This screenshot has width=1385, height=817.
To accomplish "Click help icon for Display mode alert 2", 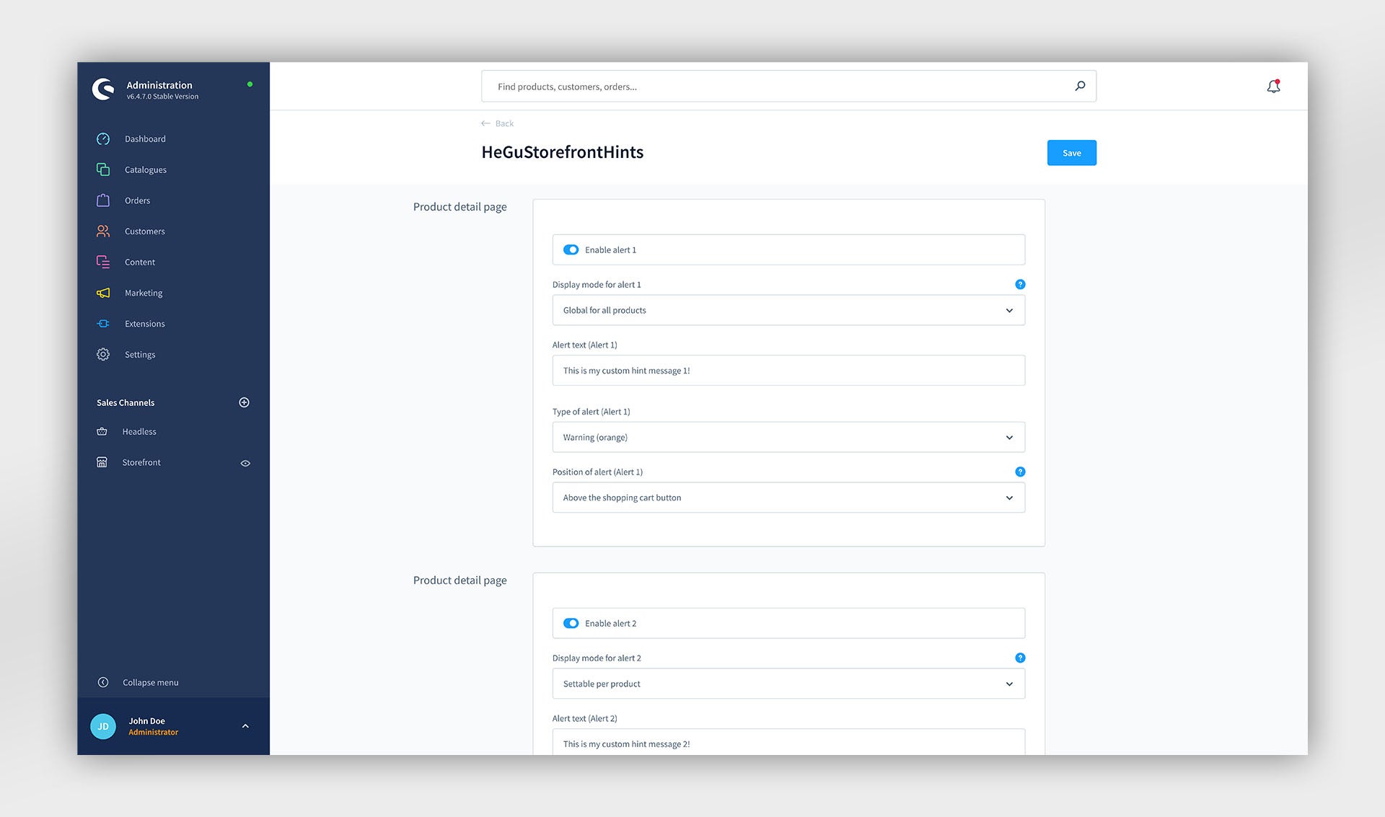I will point(1020,658).
